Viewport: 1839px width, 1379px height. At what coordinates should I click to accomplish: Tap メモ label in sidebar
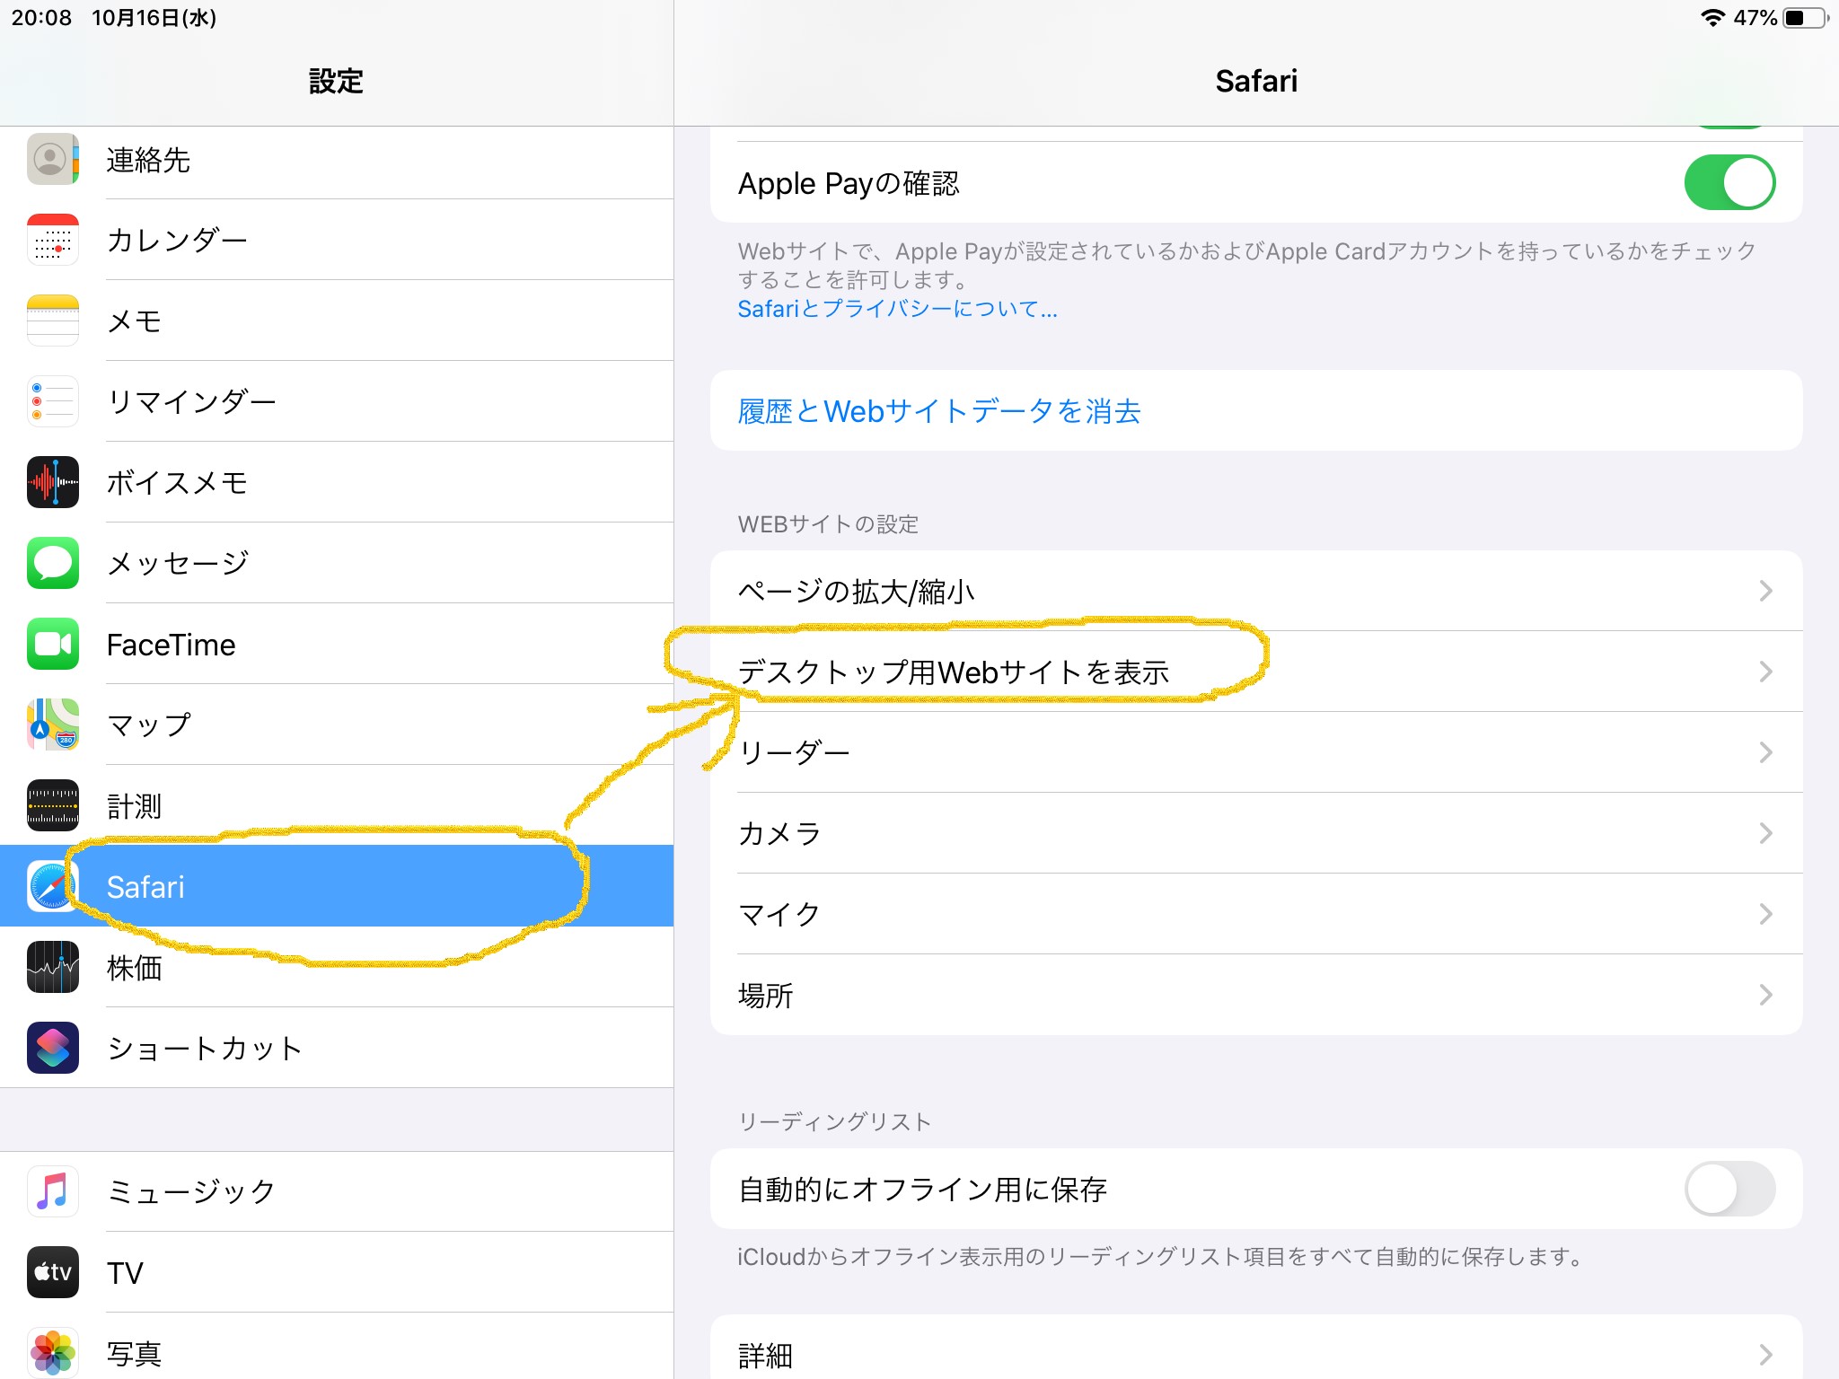point(134,321)
